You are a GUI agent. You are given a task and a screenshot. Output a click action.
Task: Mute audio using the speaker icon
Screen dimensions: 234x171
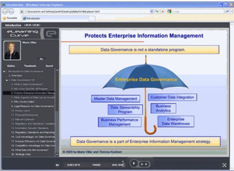[57, 165]
